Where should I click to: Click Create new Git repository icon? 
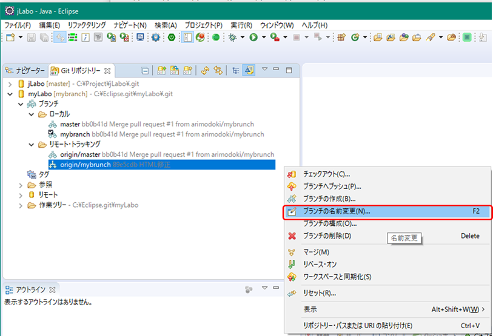coord(188,70)
